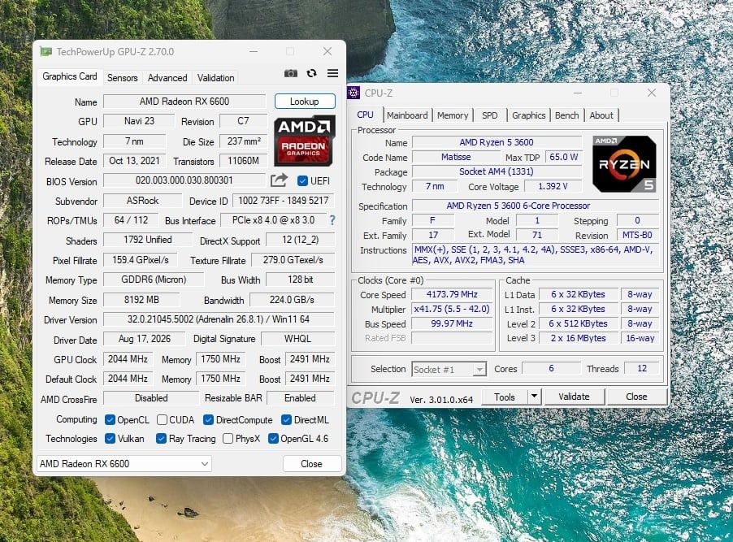Select the Graphics Card tab in GPU-Z
This screenshot has width=733, height=542.
pos(70,76)
